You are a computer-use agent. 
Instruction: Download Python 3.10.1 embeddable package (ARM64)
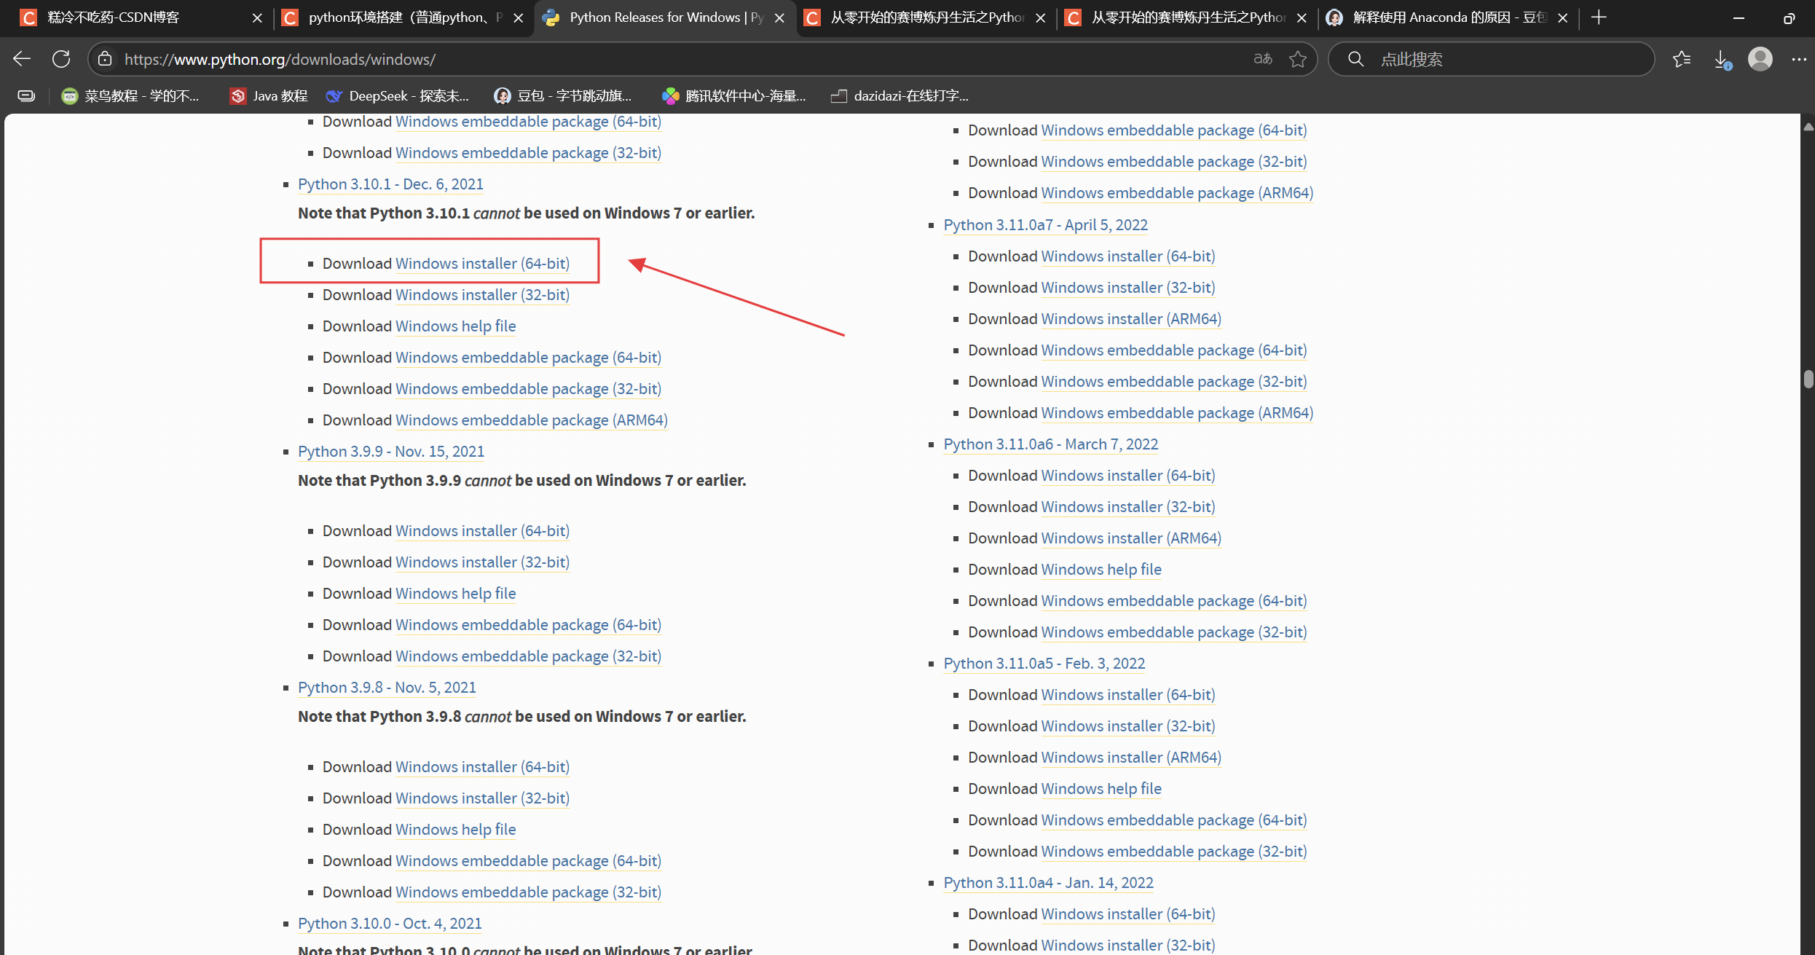pyautogui.click(x=531, y=420)
